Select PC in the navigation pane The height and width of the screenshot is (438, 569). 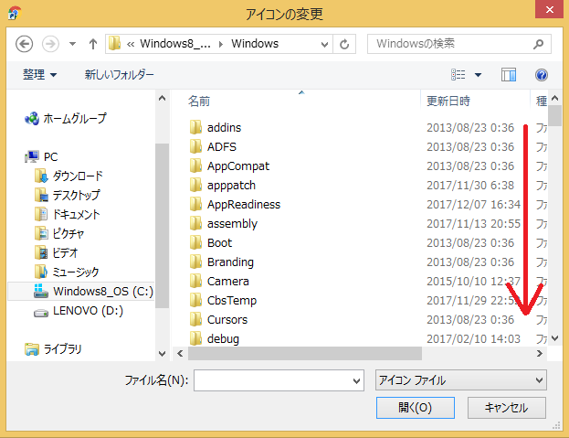pos(41,157)
